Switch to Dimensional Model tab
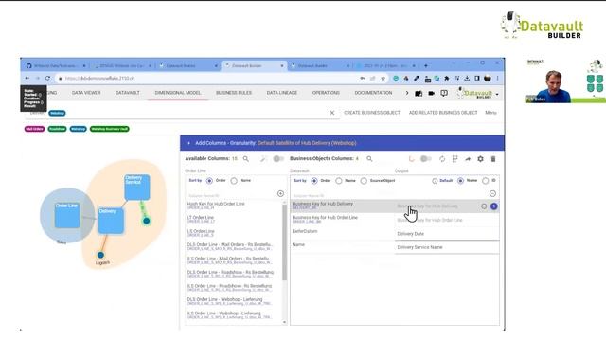Image resolution: width=606 pixels, height=341 pixels. pyautogui.click(x=178, y=93)
